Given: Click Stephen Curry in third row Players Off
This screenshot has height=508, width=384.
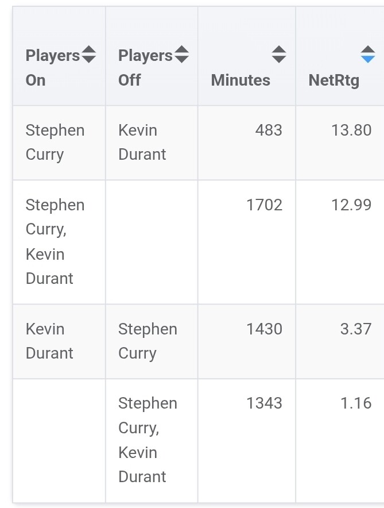Looking at the screenshot, I should [x=148, y=341].
